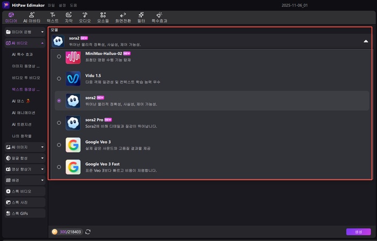Click the purple 생성 generate button
Image resolution: width=377 pixels, height=241 pixels.
[358, 232]
